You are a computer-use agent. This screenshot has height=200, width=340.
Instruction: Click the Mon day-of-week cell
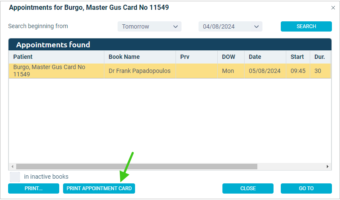tap(231, 71)
